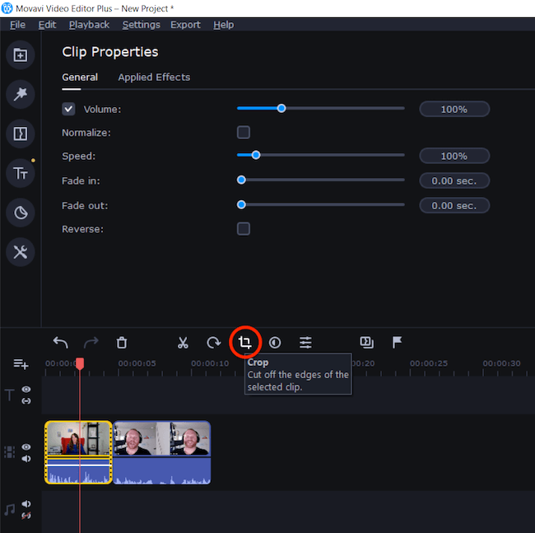
Task: Click the audio waveform of second clip
Action: point(161,471)
